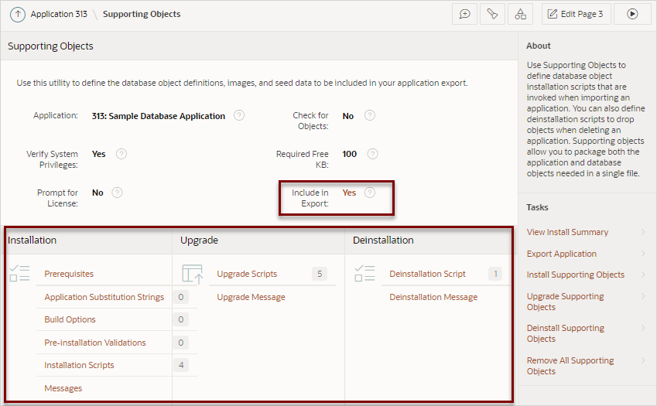The height and width of the screenshot is (406, 657).
Task: Click count badge 5 for Upgrade Scripts
Action: coord(320,274)
